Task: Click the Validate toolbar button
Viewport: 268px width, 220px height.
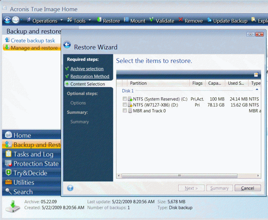Action: (162, 20)
